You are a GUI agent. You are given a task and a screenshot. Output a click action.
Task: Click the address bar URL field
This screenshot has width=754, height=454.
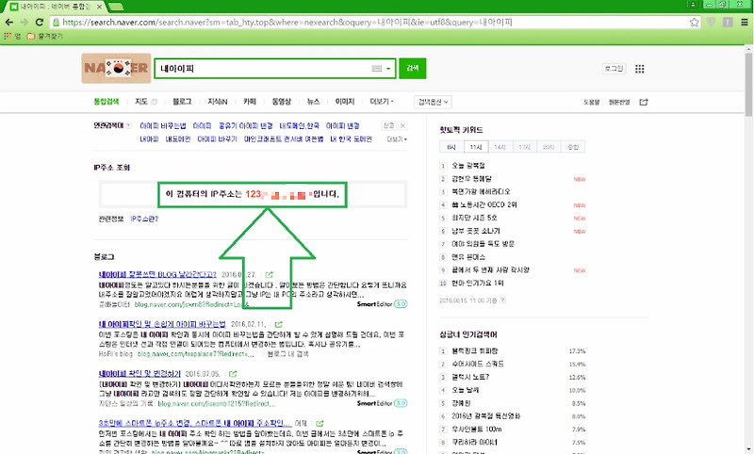[x=370, y=22]
